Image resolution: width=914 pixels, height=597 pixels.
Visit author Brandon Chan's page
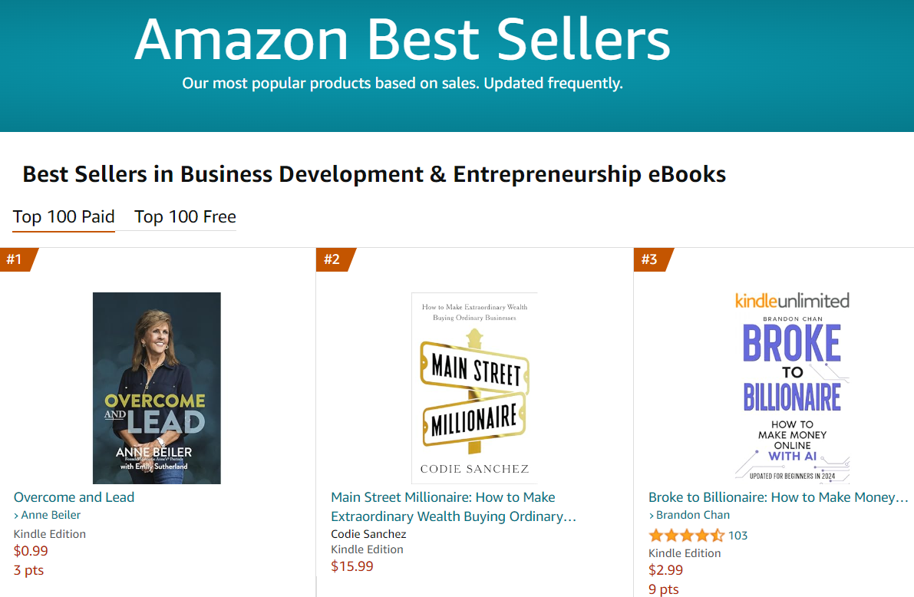click(693, 515)
